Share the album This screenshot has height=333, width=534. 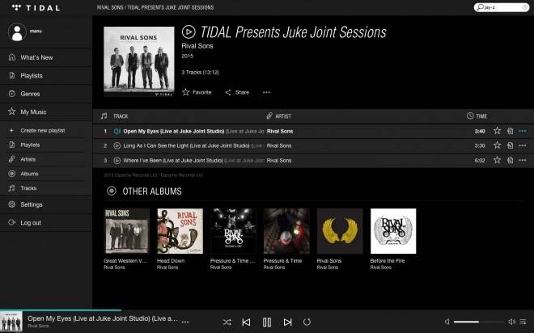(x=237, y=92)
